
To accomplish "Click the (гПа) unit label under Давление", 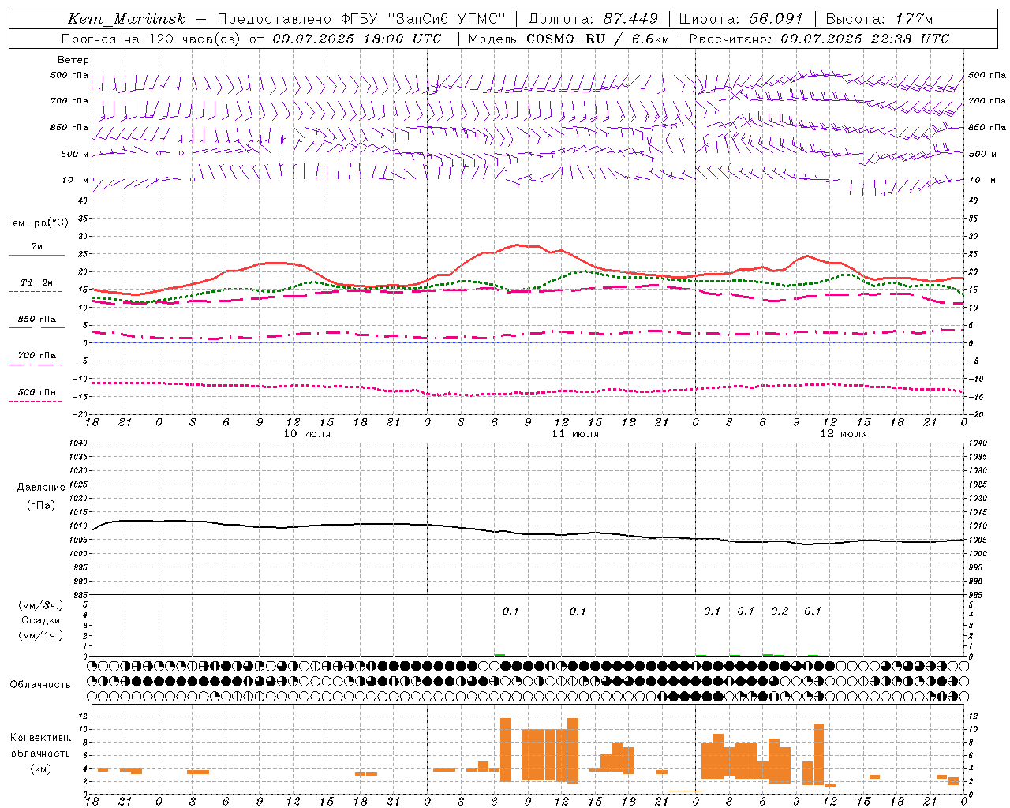I will pos(39,506).
